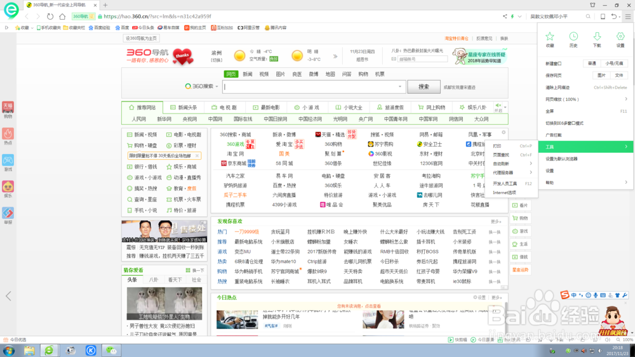Image resolution: width=635 pixels, height=357 pixels.
Task: Close the 360导航 browser tab
Action: (x=95, y=5)
